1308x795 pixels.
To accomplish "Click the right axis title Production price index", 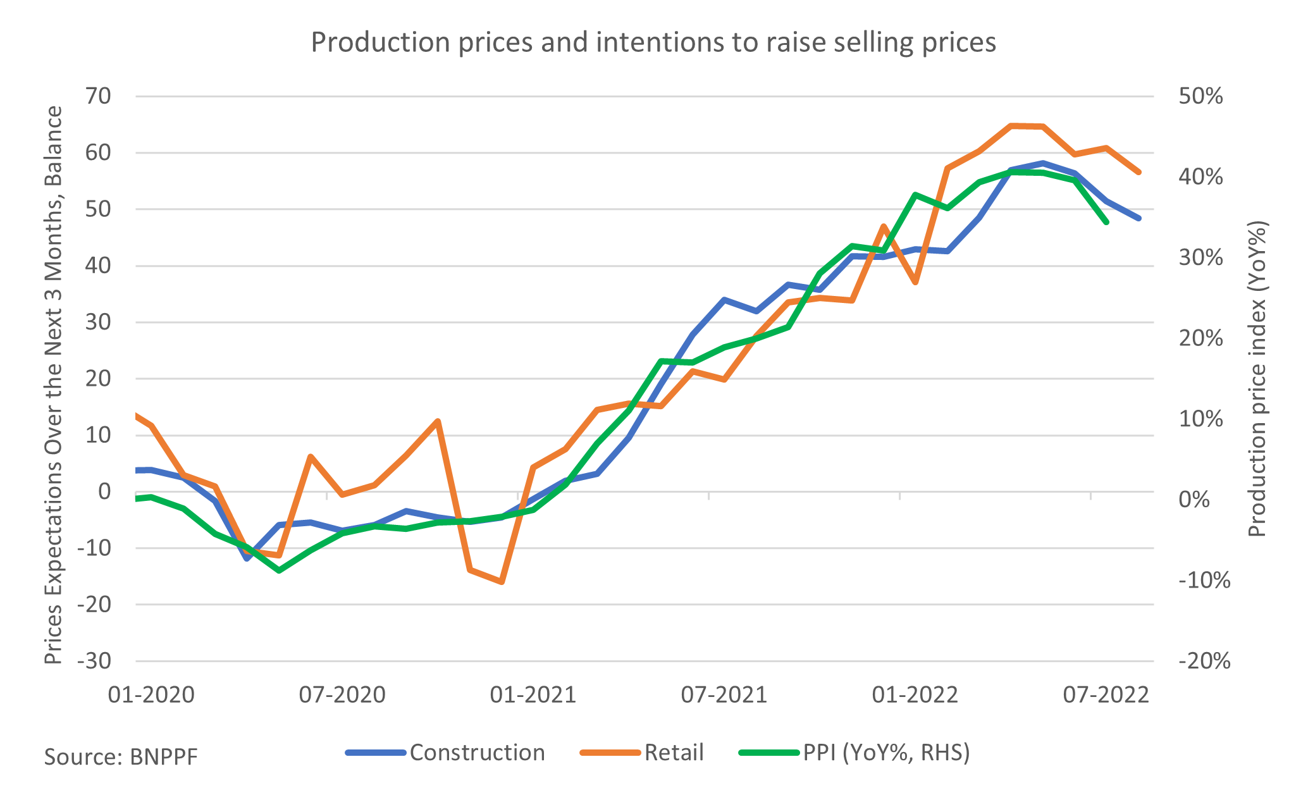I will click(x=1258, y=379).
